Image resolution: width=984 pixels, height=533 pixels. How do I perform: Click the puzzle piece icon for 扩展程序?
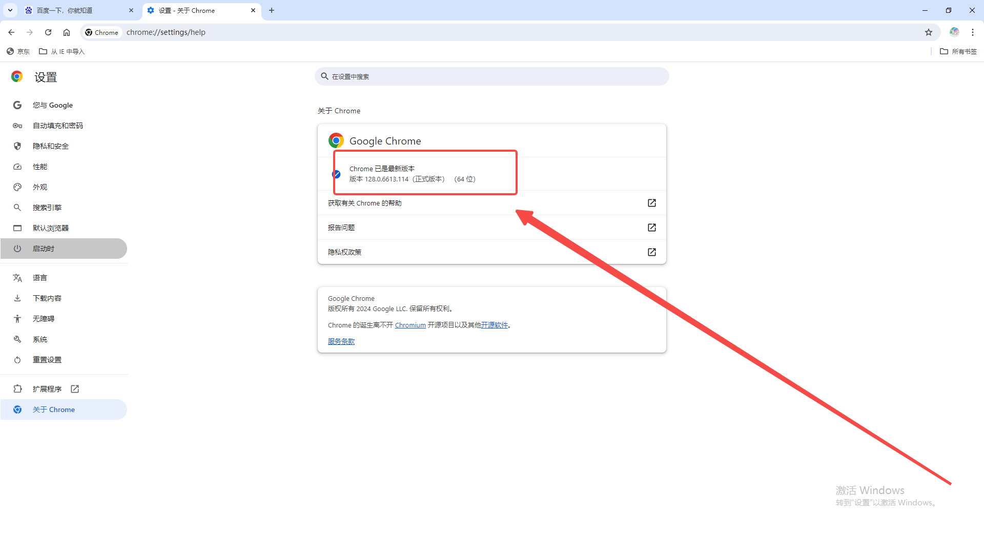pos(17,389)
